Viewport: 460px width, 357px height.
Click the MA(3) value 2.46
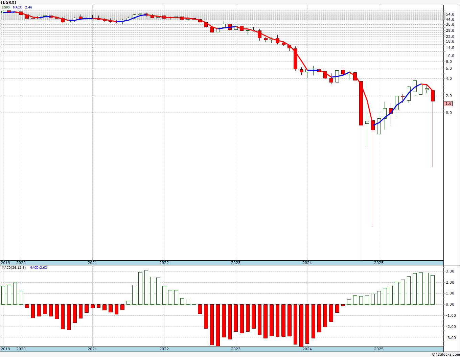(28, 7)
